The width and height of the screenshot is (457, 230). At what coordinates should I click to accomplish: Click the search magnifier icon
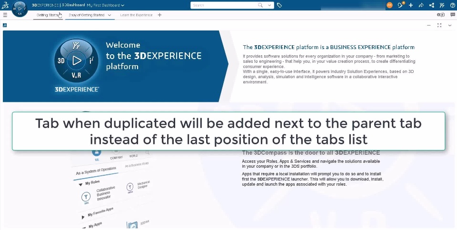pyautogui.click(x=260, y=5)
